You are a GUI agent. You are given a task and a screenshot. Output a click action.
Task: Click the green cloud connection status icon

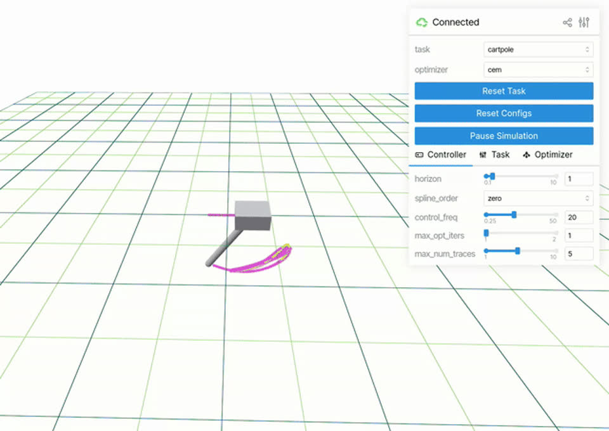point(422,22)
